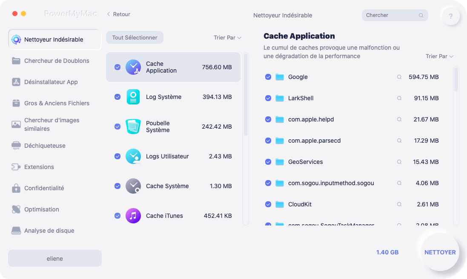
Task: Click the Cache Système category icon
Action: click(133, 186)
